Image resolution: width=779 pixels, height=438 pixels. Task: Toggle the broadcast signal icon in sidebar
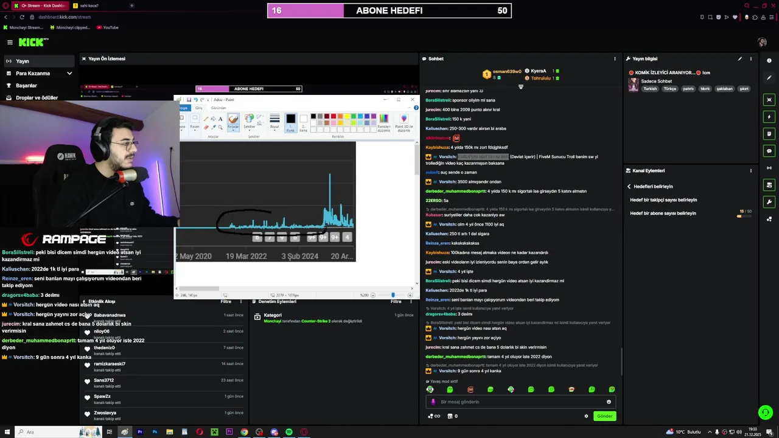click(769, 168)
